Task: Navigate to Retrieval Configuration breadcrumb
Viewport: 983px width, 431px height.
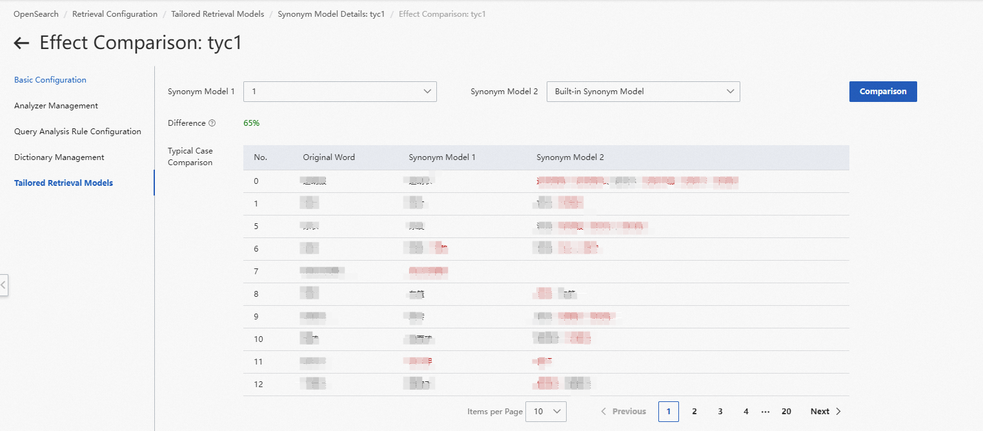Action: [115, 14]
